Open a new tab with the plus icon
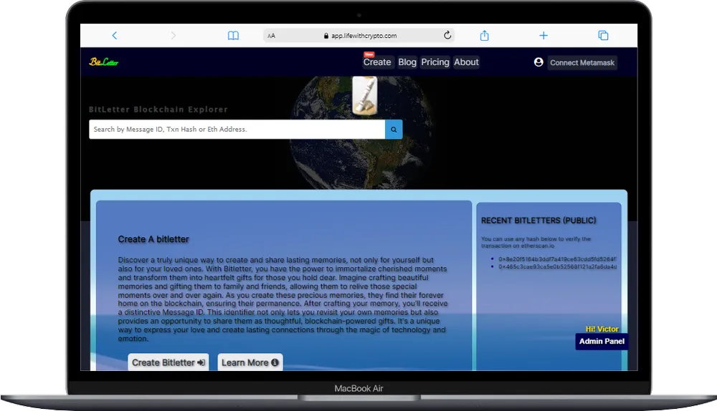The height and width of the screenshot is (411, 717). click(543, 36)
